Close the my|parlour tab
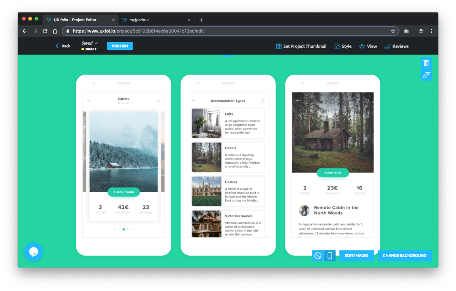Viewport: 456px width, 291px height. (x=189, y=20)
